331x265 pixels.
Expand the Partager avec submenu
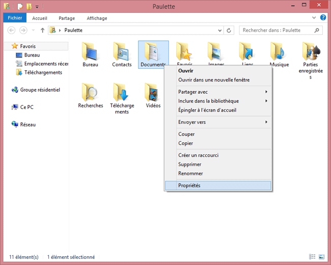point(222,92)
